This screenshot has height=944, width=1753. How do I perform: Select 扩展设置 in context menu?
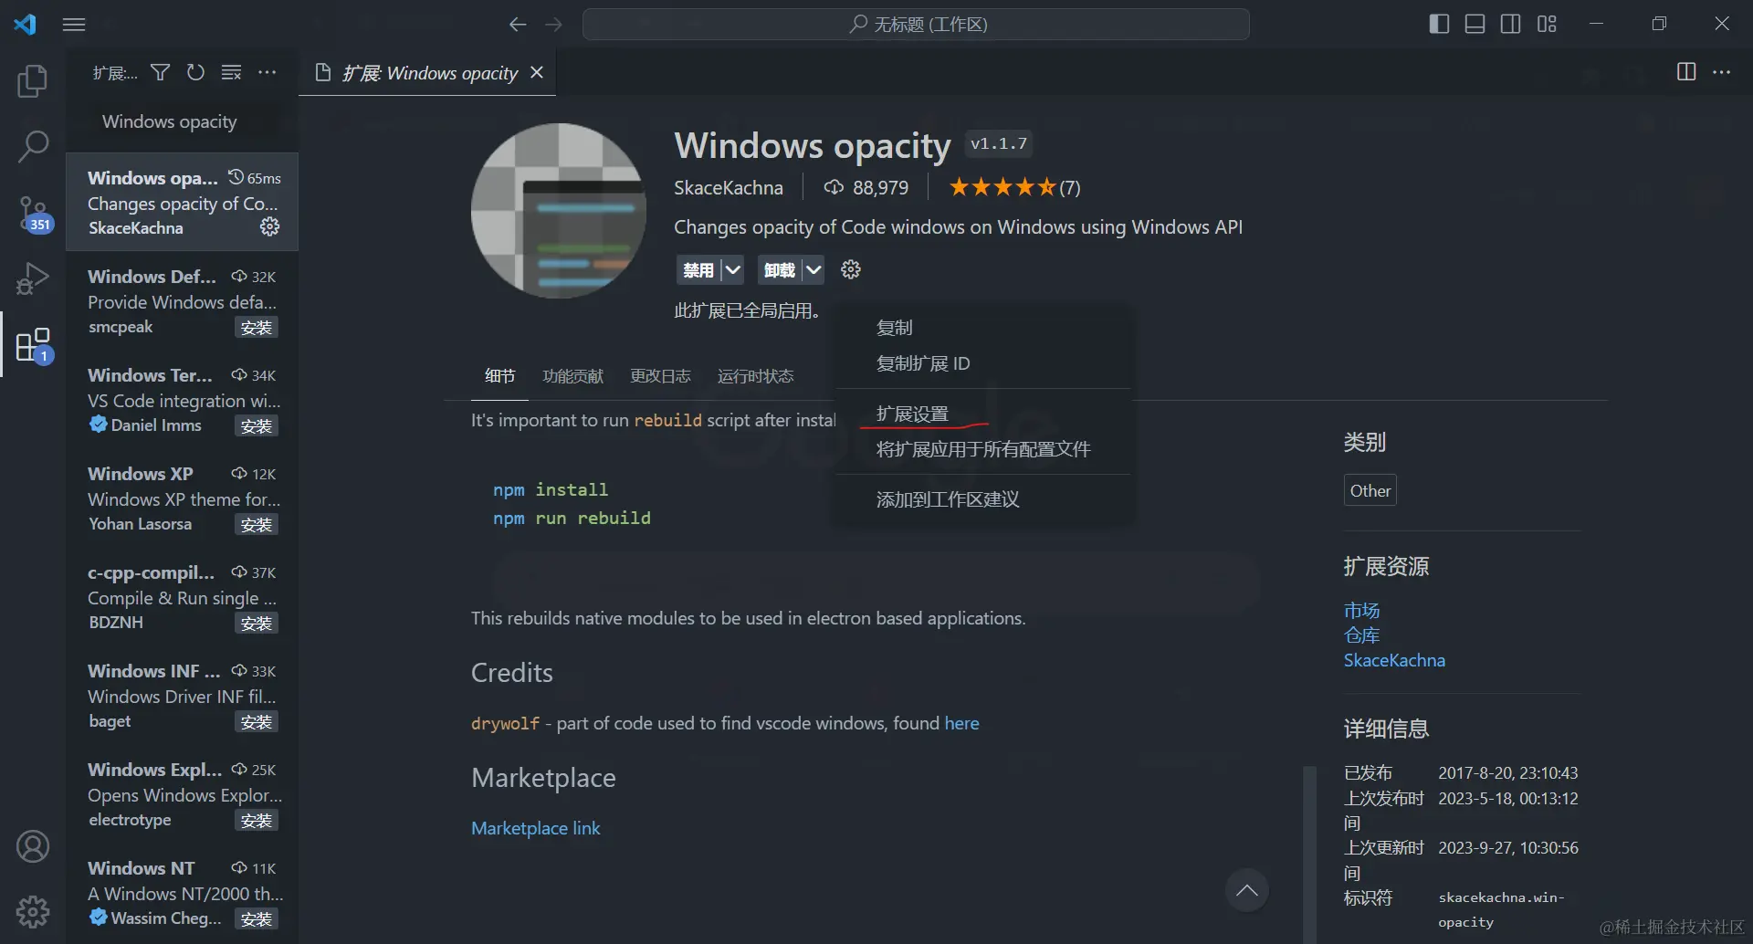[x=983, y=414]
